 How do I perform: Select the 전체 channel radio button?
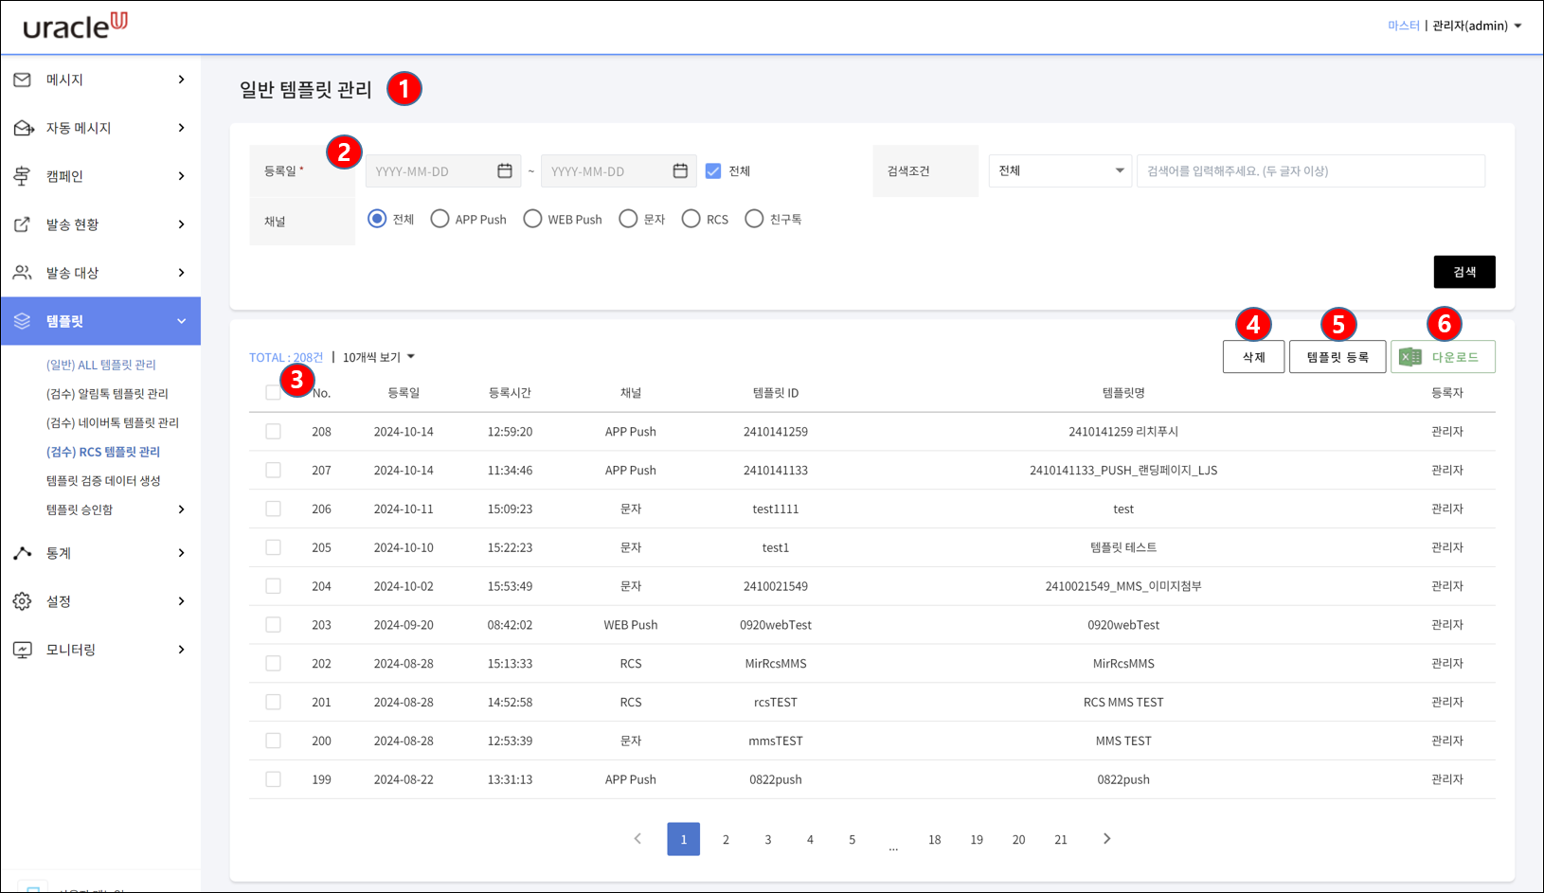pyautogui.click(x=377, y=219)
